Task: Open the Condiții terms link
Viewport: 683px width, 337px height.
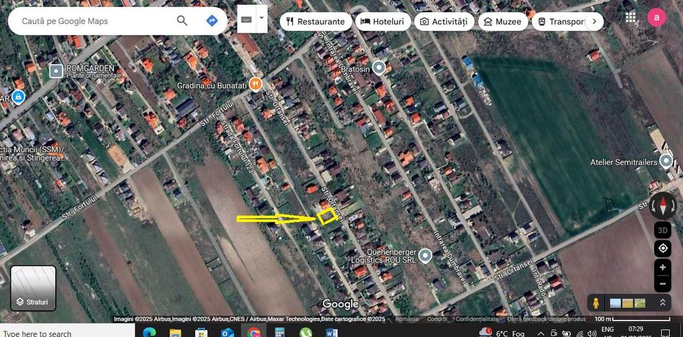Action: point(437,319)
